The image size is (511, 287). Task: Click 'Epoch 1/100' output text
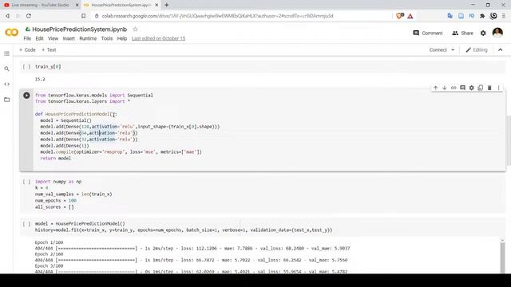49,242
